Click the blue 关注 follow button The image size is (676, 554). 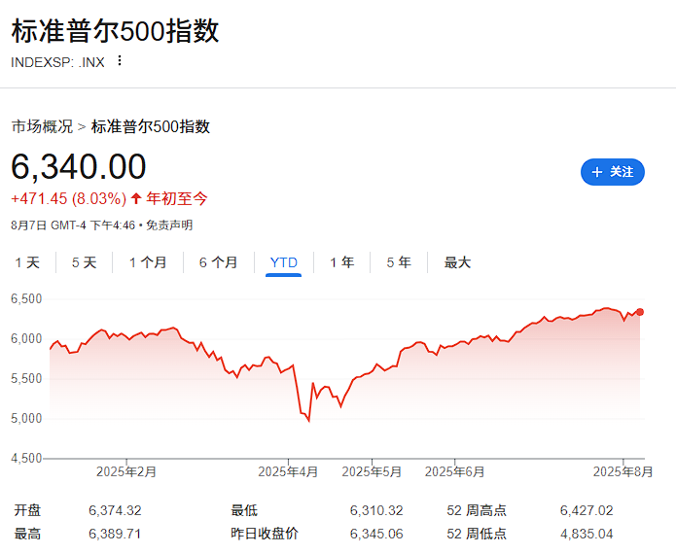click(612, 172)
